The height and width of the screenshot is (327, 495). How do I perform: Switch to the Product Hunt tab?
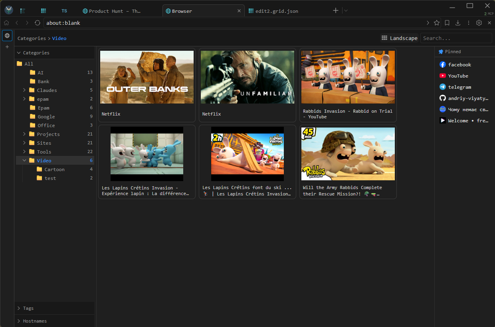click(x=112, y=11)
